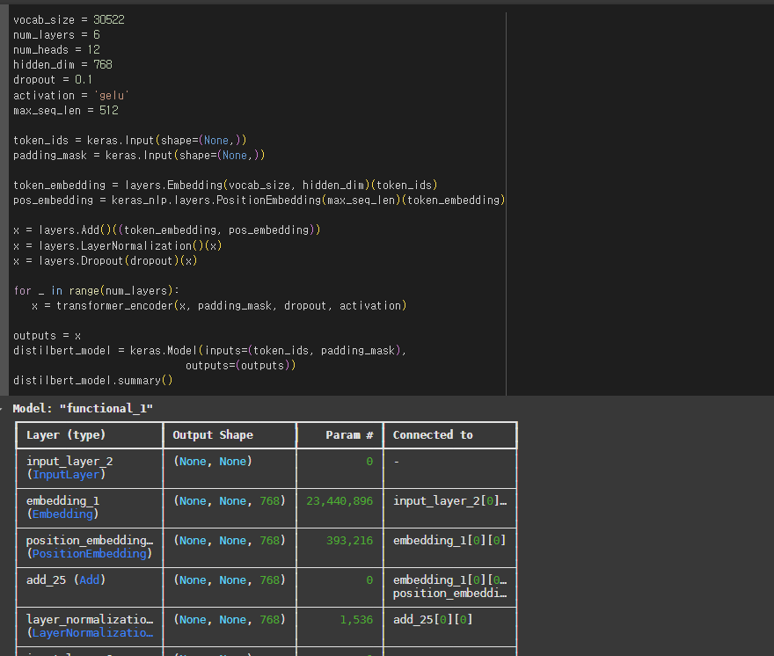
Task: Click the 'distilbert_model.summary()' code line
Action: 93,381
